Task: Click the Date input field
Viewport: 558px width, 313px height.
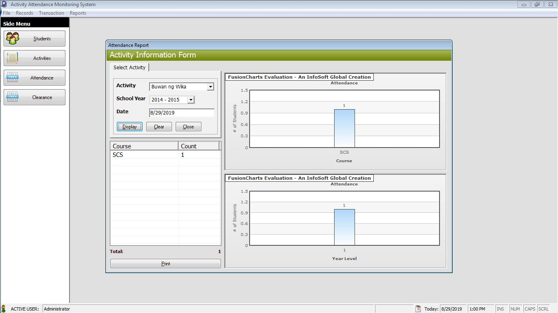Action: point(182,113)
